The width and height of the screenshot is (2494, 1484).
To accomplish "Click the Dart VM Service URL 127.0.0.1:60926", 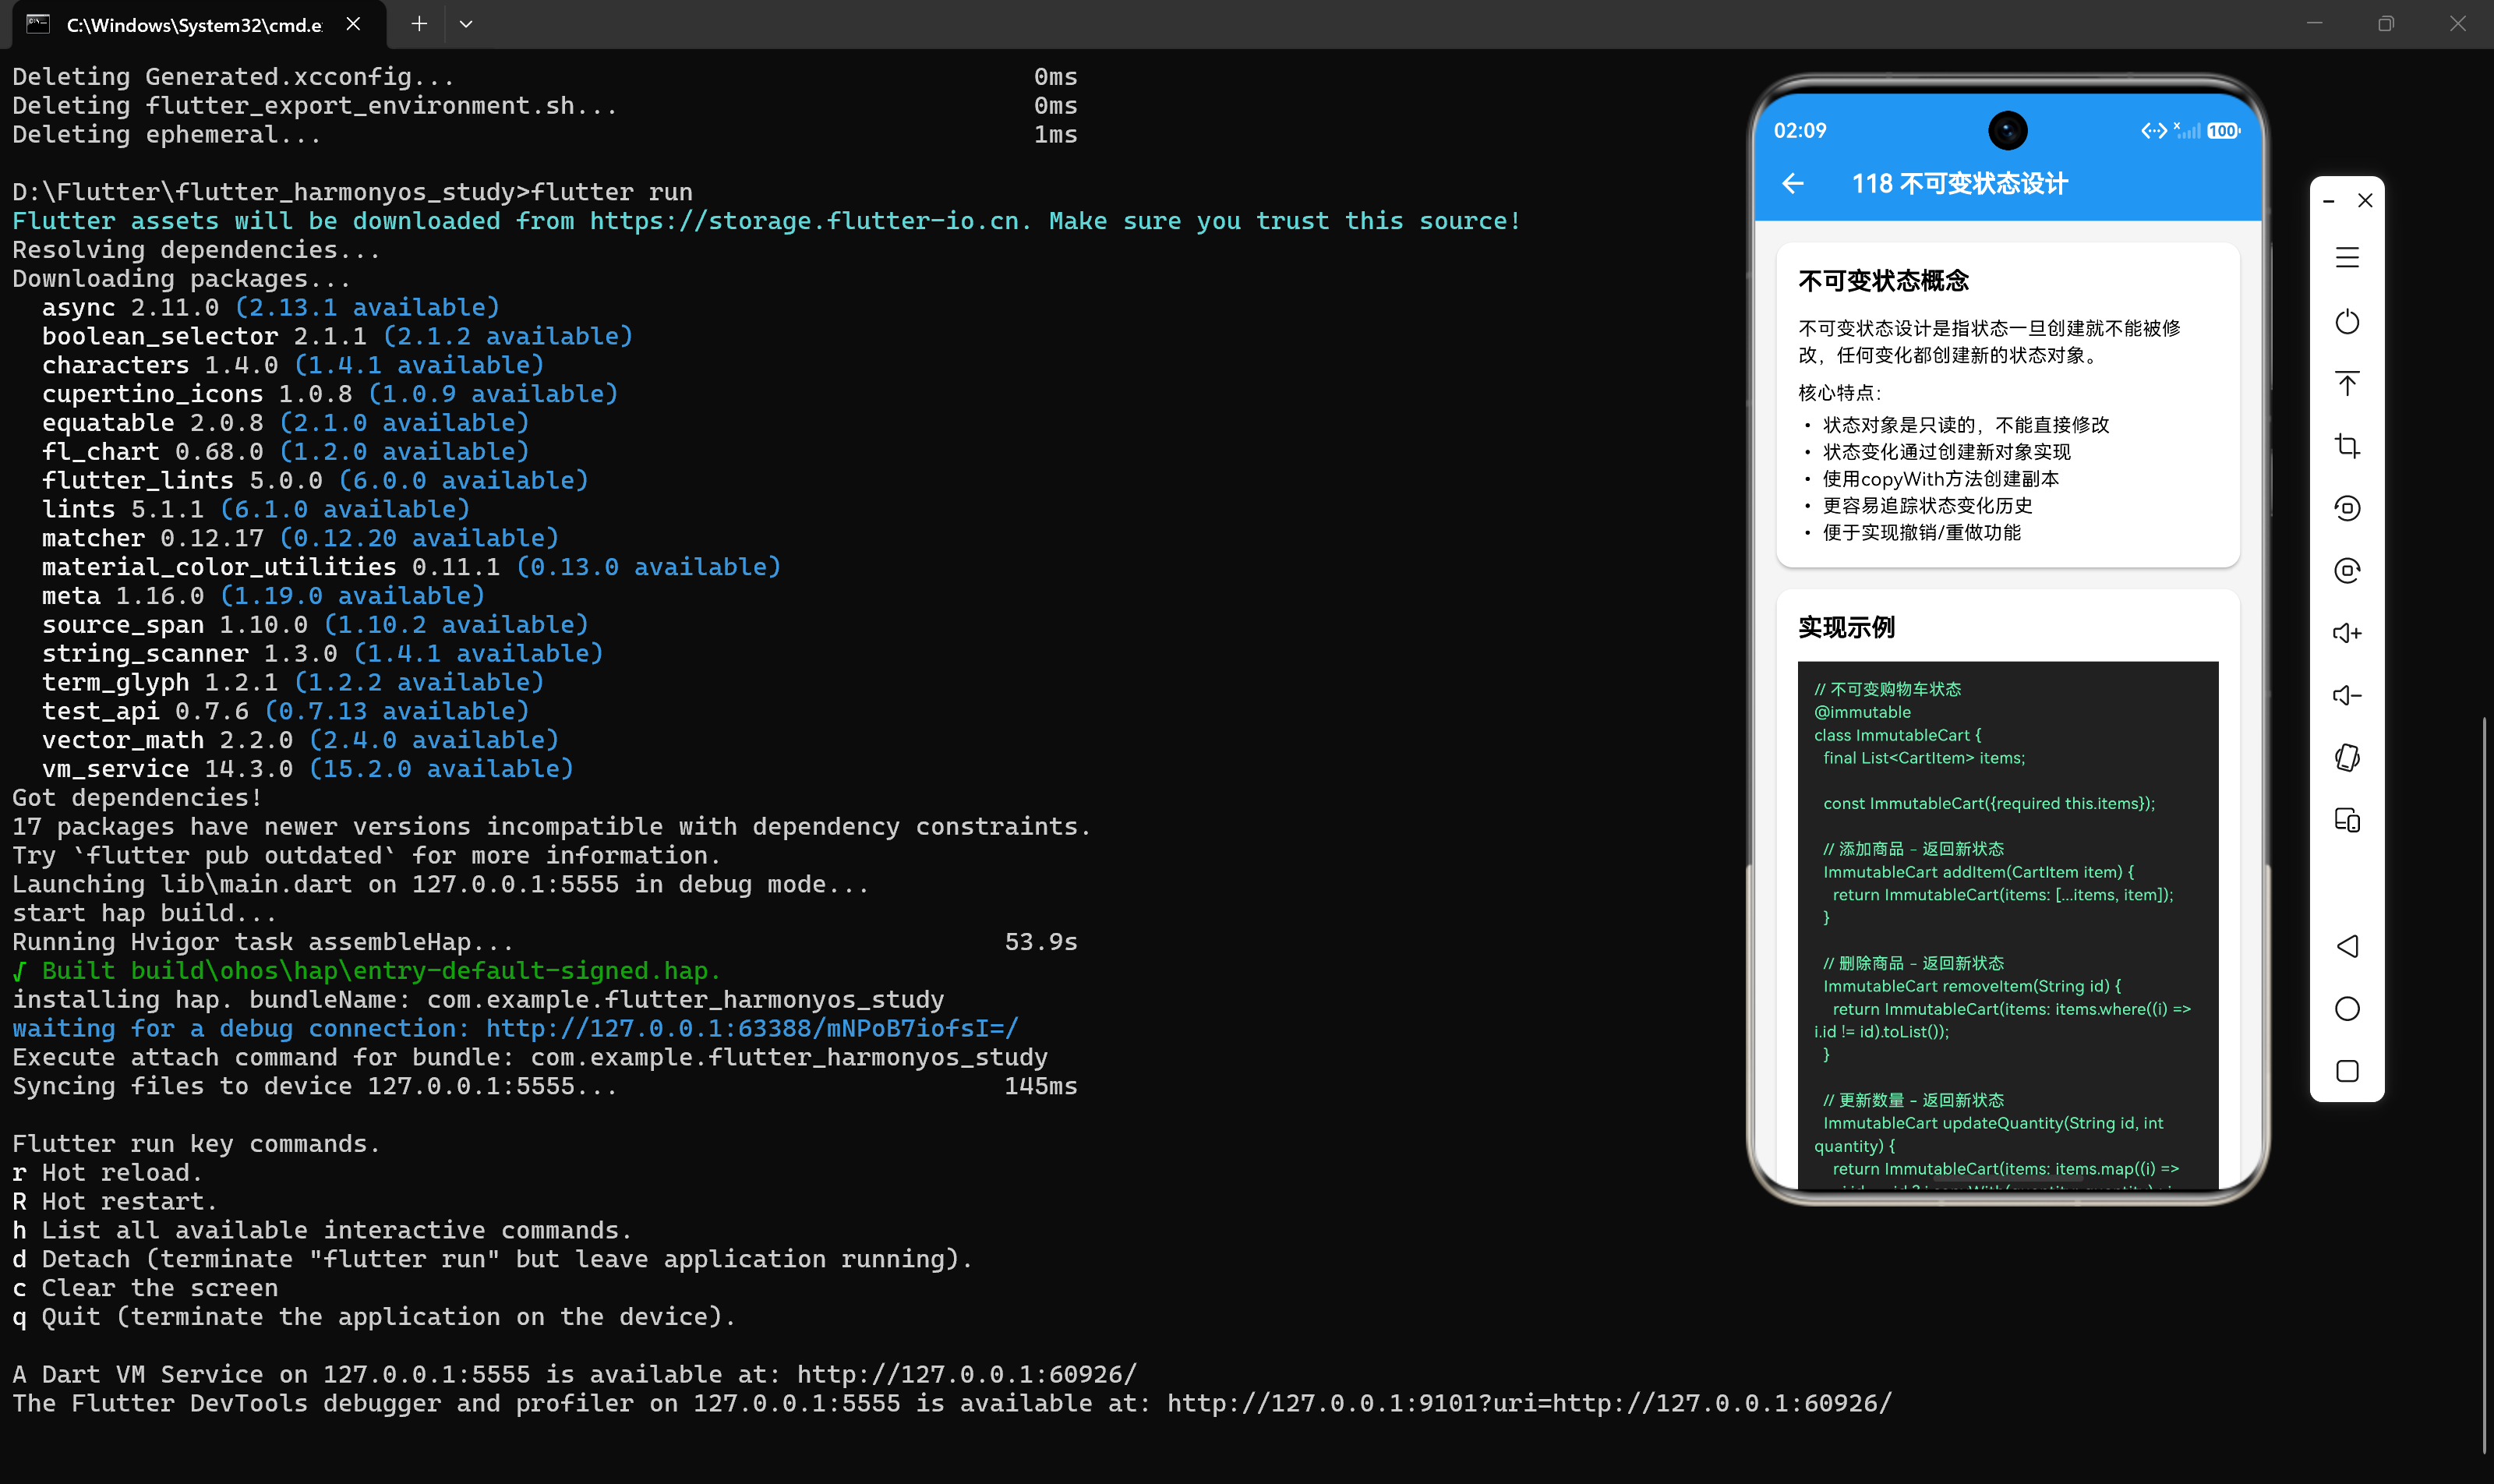I will coord(967,1374).
